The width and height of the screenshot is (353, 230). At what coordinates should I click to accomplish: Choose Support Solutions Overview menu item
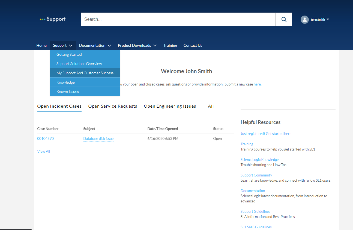(x=79, y=64)
